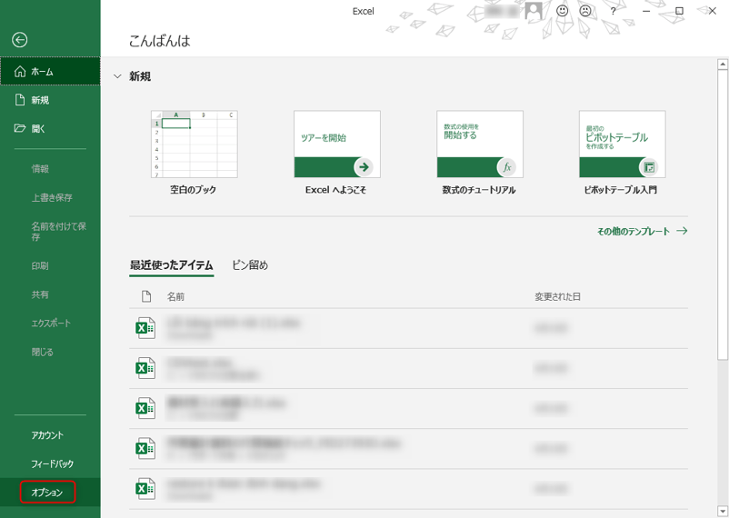Open the 数式のチュートリアル template
This screenshot has width=729, height=518.
coord(479,153)
